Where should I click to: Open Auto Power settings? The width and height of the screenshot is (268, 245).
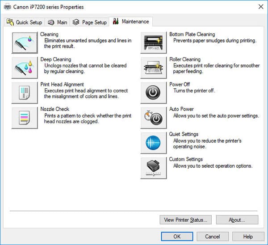click(154, 118)
